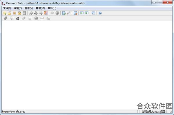Lock the database with padlock icon
The height and width of the screenshot is (115, 174).
click(x=19, y=13)
